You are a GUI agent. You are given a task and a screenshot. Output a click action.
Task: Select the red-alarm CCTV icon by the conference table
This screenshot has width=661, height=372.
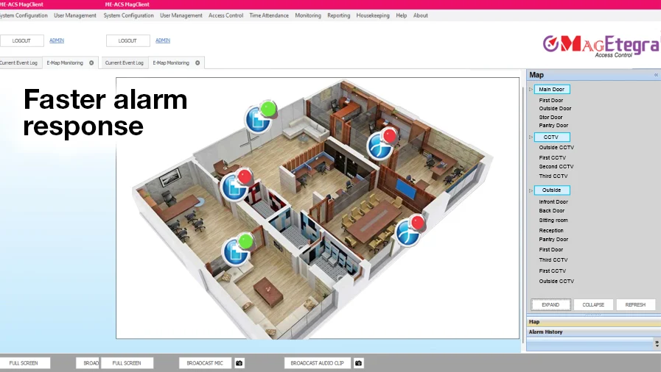point(409,231)
